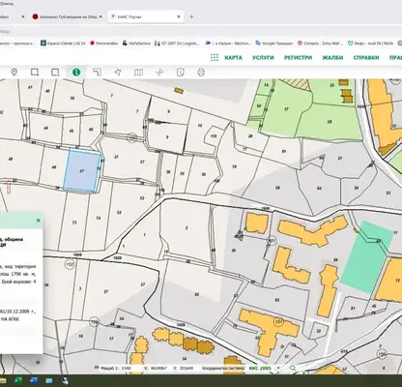Open the apps grid icon beside КАРТА
The width and height of the screenshot is (402, 387).
tap(215, 58)
